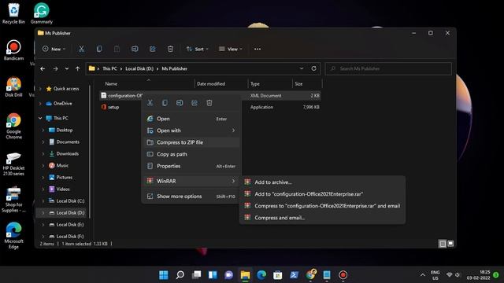This screenshot has width=504, height=283.
Task: Choose Open with submenu
Action: [x=191, y=130]
